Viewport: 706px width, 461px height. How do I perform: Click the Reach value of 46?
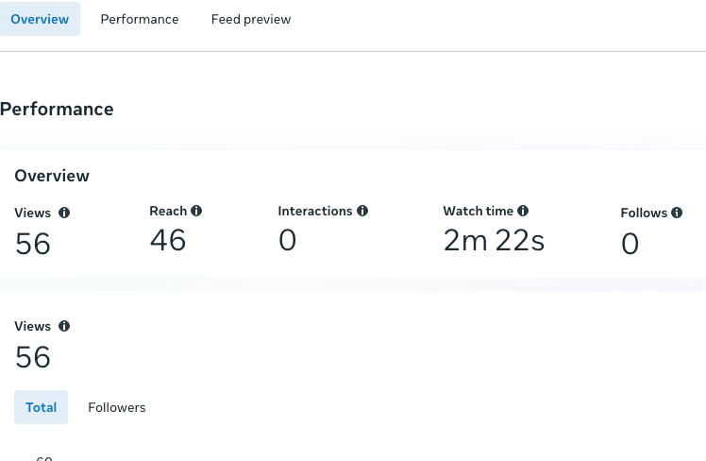168,241
